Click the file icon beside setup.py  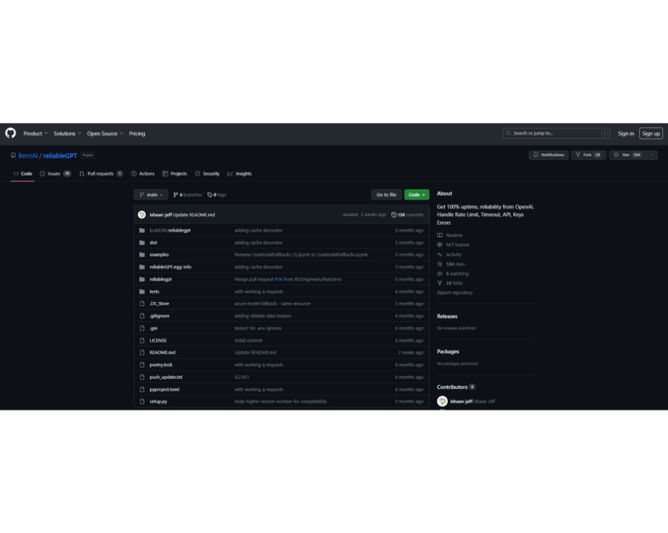click(x=142, y=402)
